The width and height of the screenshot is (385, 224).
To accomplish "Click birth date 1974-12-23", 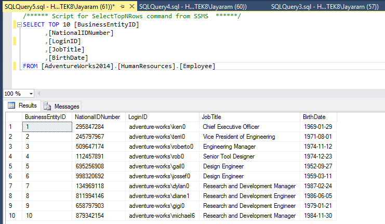I will (x=318, y=156).
